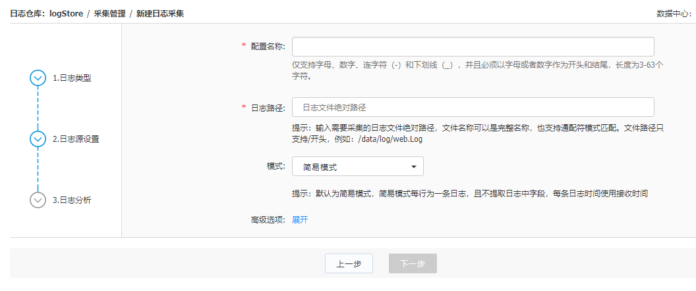696x291 pixels.
Task: Click the 高级选项 label
Action: pos(268,220)
